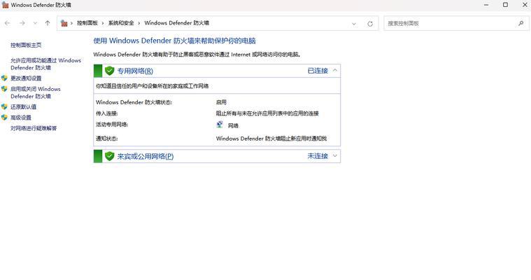Click 传入连接 label
The width and height of the screenshot is (531, 280).
pos(106,113)
